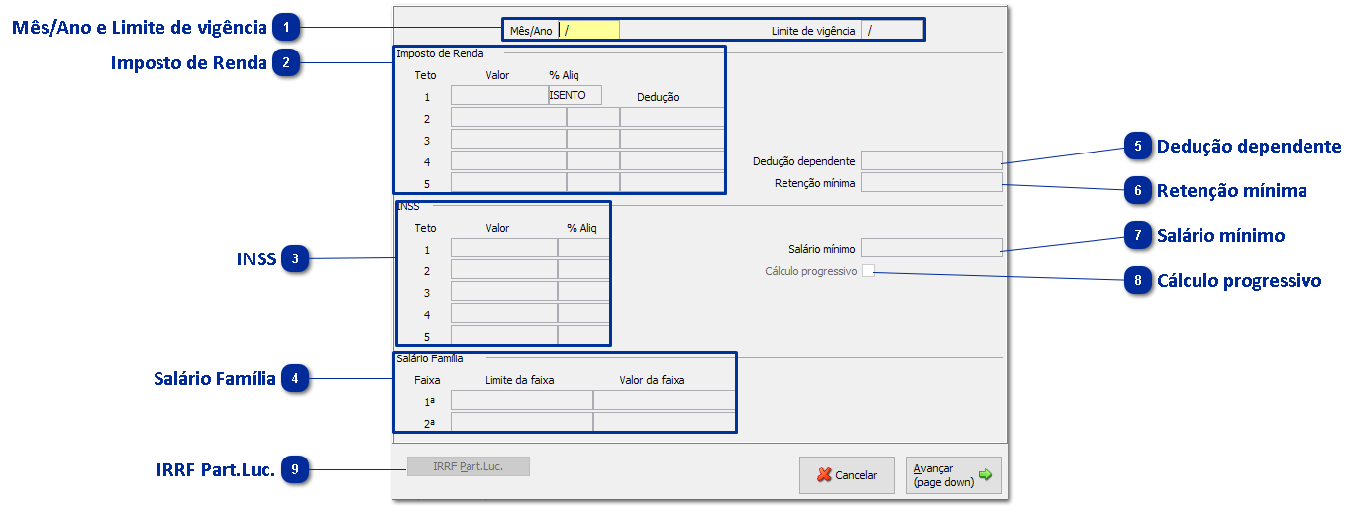Click callout badge 6 for Retenção mínima
The height and width of the screenshot is (509, 1358).
coord(1138,190)
